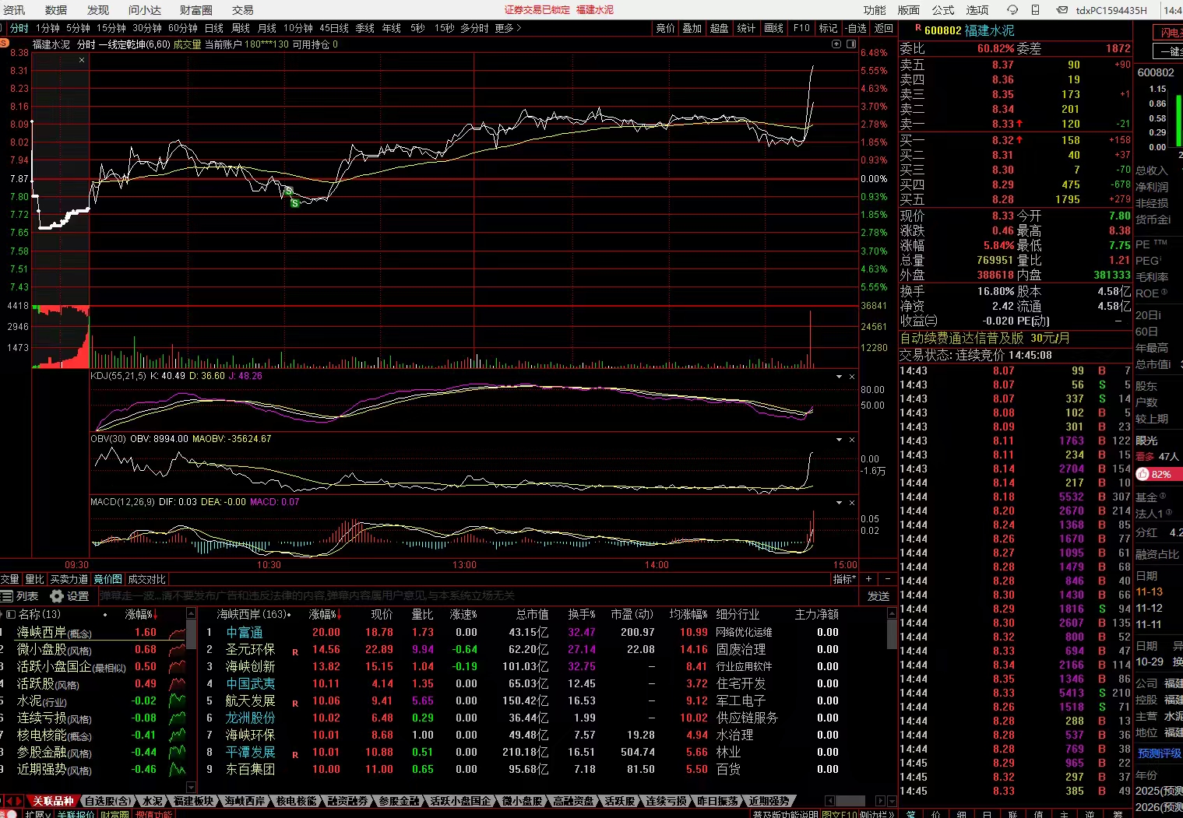The image size is (1183, 818).
Task: Switch to 成交对比 sub-chart tab
Action: (x=146, y=579)
